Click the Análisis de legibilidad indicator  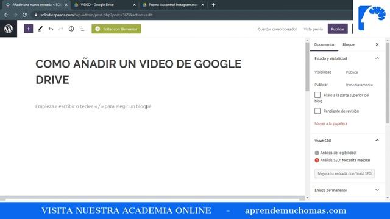pos(317,153)
